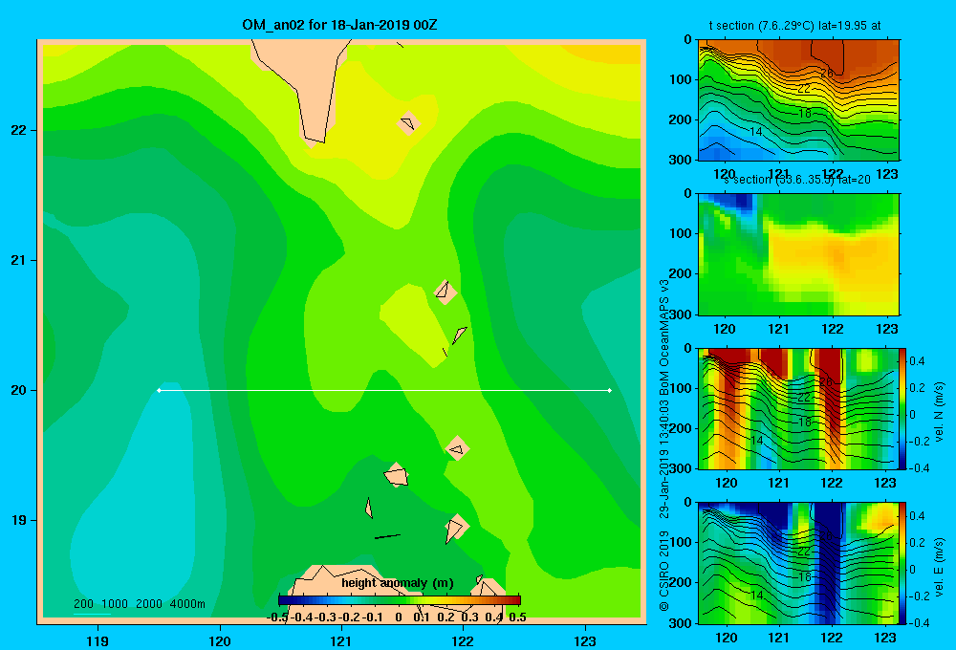
Task: Click latitude 19 label on main map axis
Action: tap(18, 520)
